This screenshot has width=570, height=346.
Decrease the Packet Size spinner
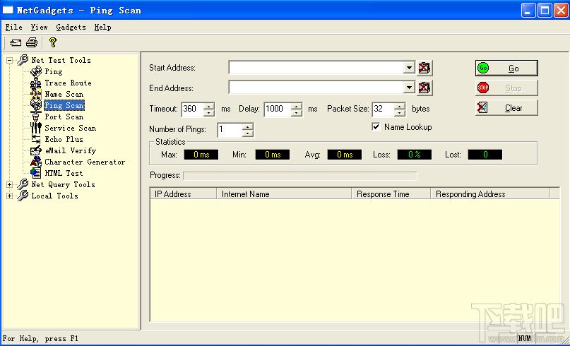tap(400, 112)
